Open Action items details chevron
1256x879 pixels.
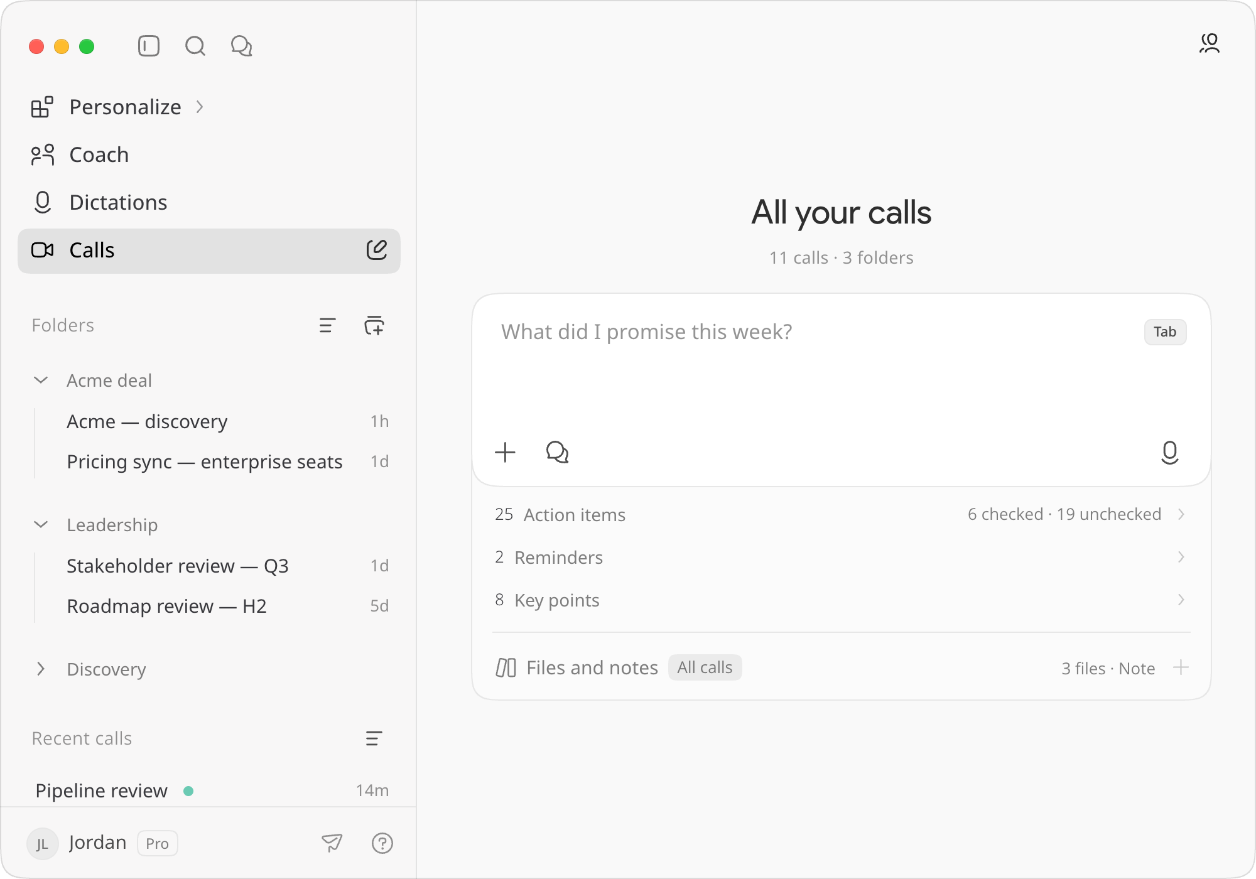[x=1181, y=514]
